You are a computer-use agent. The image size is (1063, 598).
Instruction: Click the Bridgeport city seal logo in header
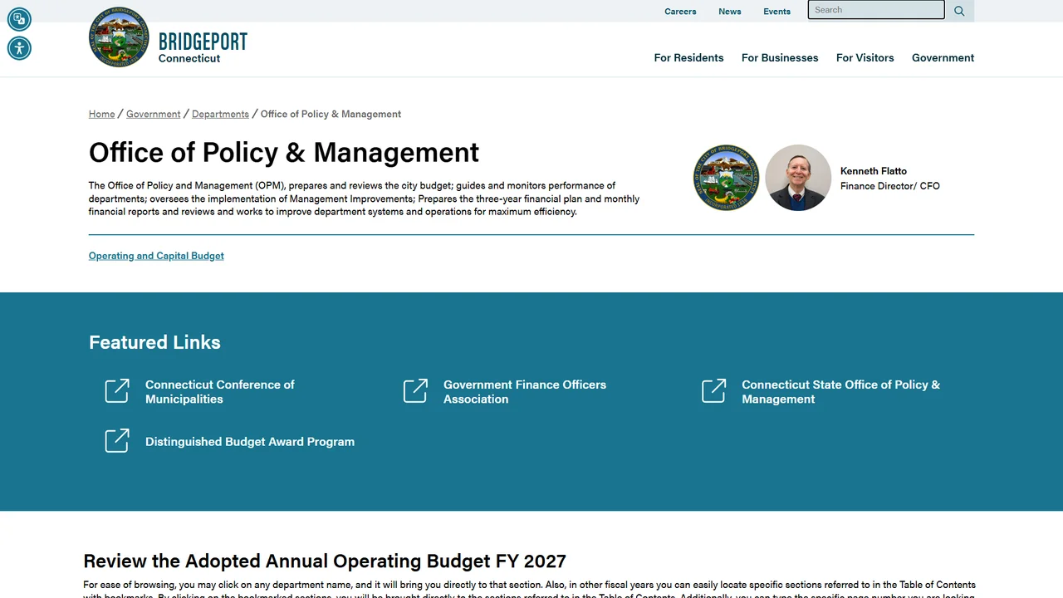119,37
